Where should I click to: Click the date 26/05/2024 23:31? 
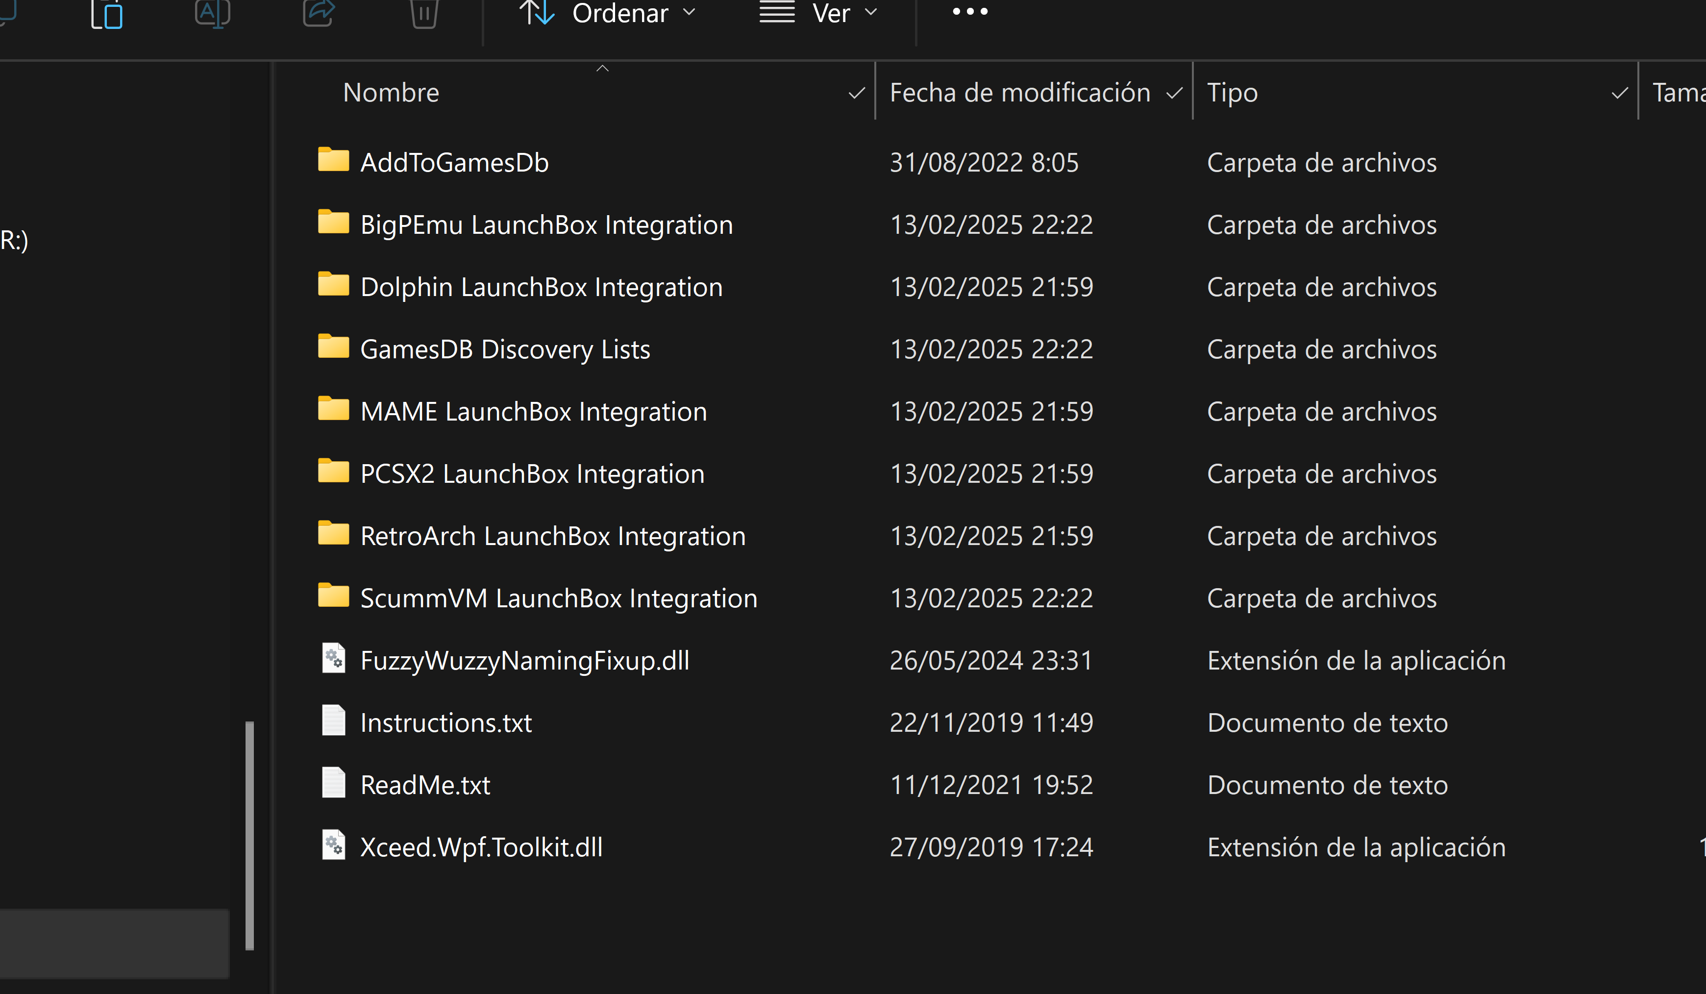(991, 661)
